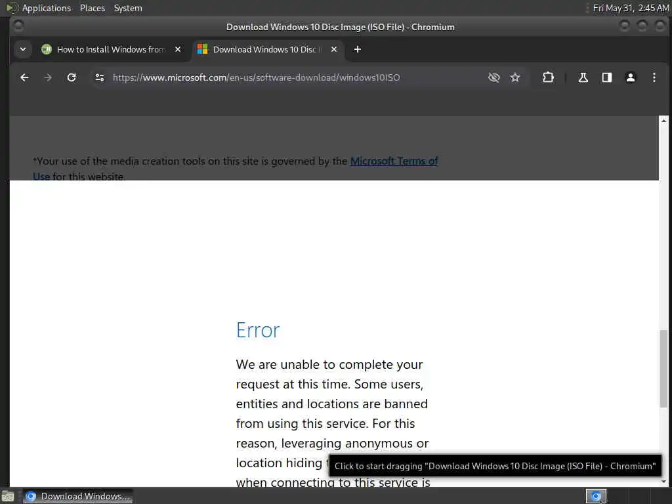This screenshot has height=504, width=672.
Task: Close the Download Windows 10 Disc tab
Action: click(x=334, y=49)
